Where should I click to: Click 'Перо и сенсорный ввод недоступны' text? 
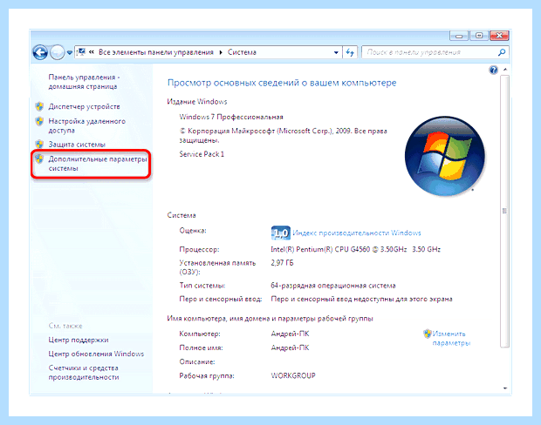(361, 300)
